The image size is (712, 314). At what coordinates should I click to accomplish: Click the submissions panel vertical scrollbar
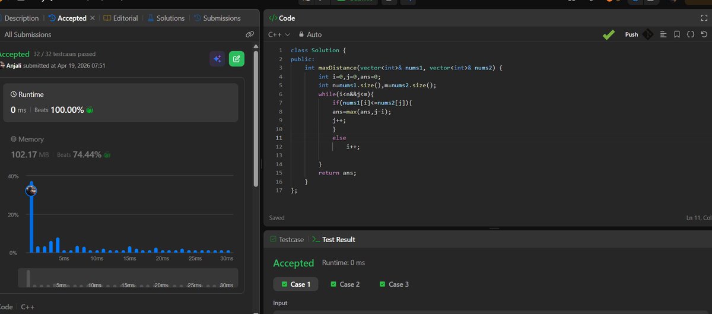[256, 119]
